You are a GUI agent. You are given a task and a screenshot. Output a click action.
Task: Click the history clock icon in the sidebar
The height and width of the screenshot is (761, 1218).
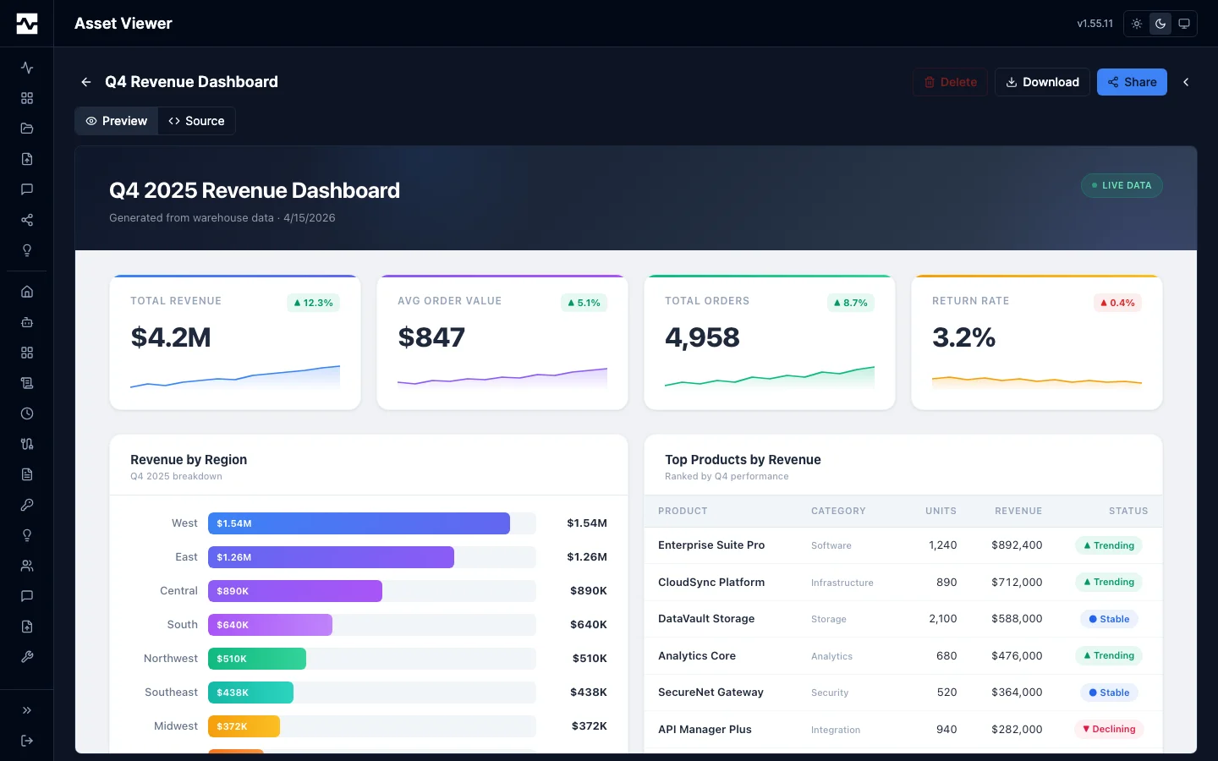pyautogui.click(x=26, y=413)
